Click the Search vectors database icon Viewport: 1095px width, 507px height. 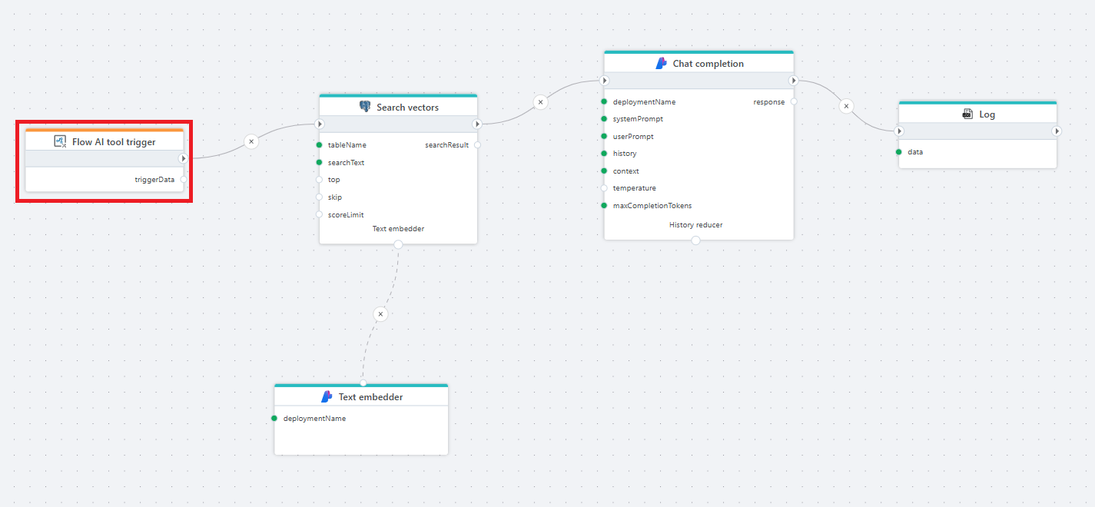[x=365, y=107]
